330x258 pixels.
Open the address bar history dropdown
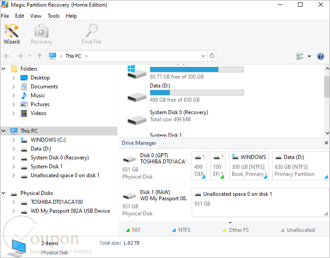tap(203, 56)
